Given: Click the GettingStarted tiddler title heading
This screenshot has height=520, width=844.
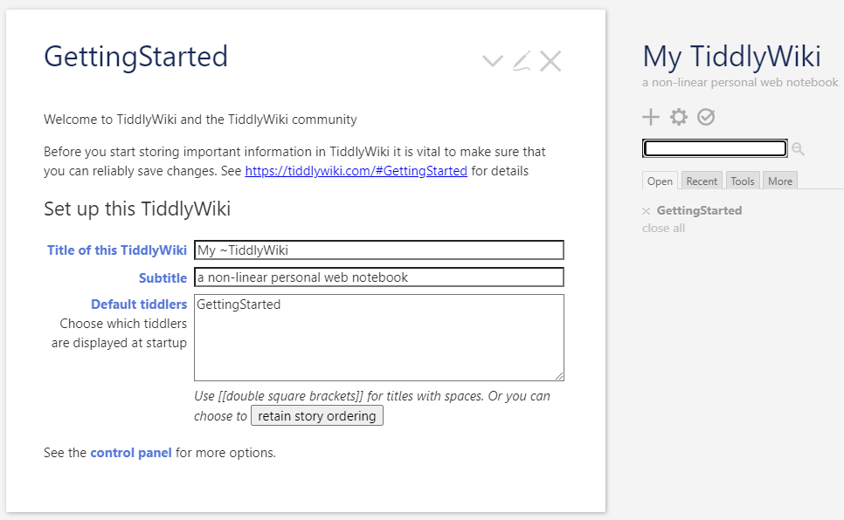Looking at the screenshot, I should pyautogui.click(x=135, y=57).
